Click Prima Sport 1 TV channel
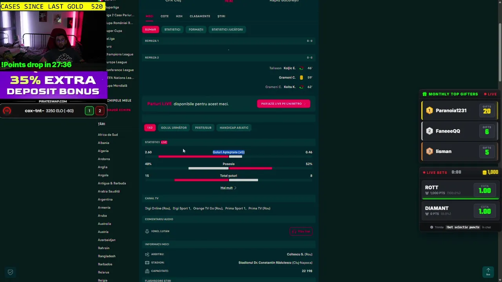502x282 pixels. click(x=235, y=208)
